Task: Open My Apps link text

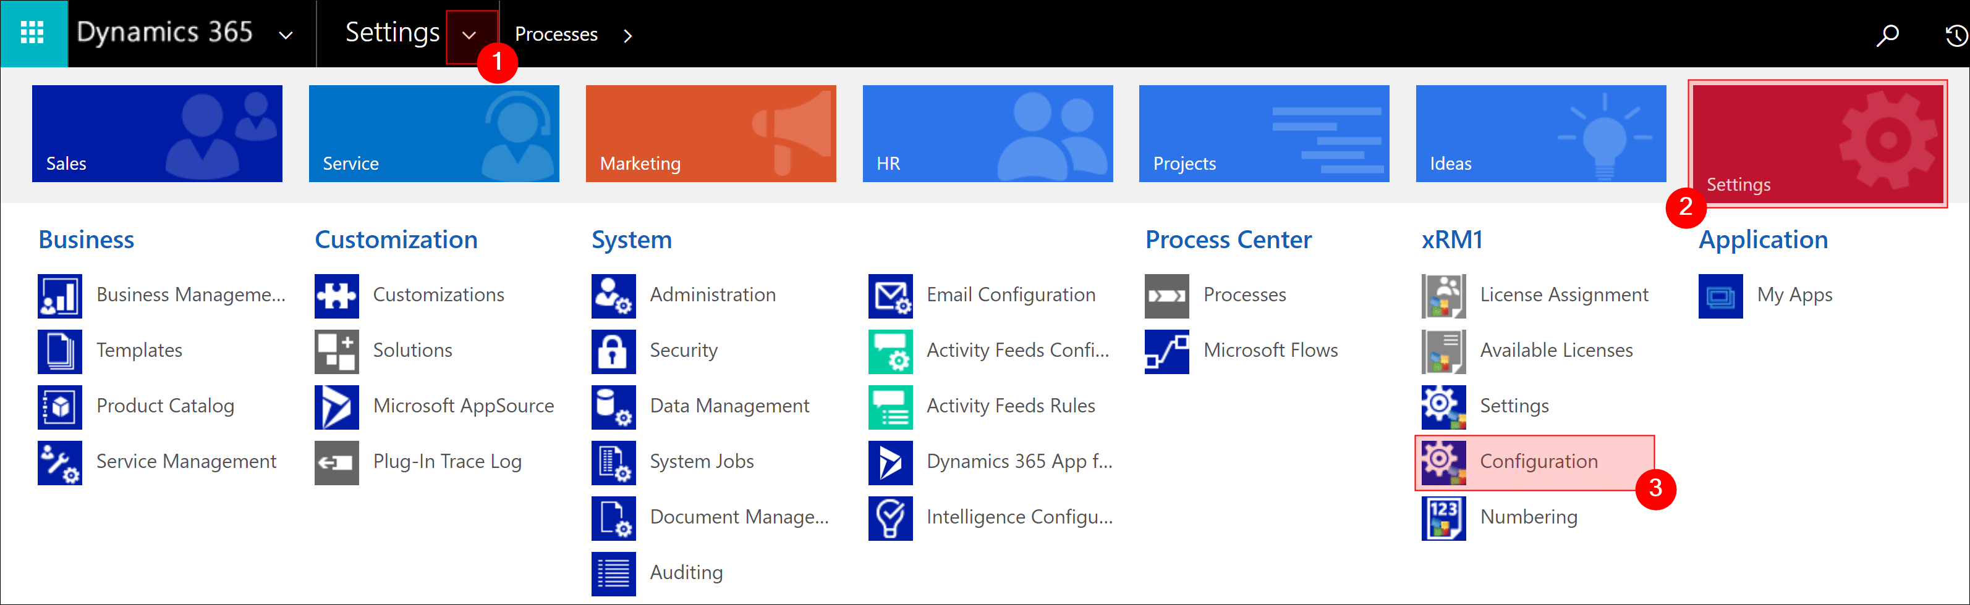Action: (x=1795, y=295)
